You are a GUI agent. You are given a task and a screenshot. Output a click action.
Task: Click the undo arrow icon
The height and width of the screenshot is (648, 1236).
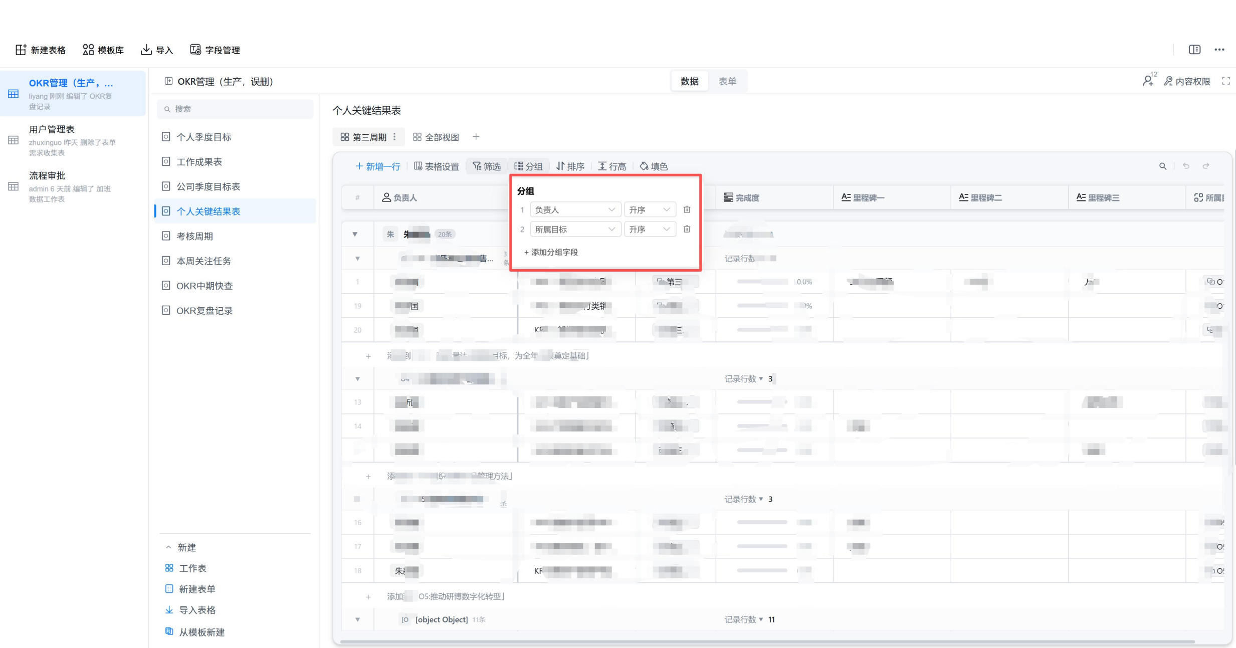[x=1186, y=166]
